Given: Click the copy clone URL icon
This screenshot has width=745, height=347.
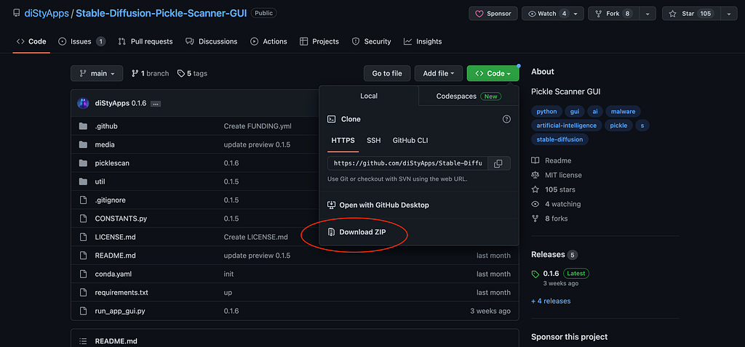Looking at the screenshot, I should click(x=498, y=163).
